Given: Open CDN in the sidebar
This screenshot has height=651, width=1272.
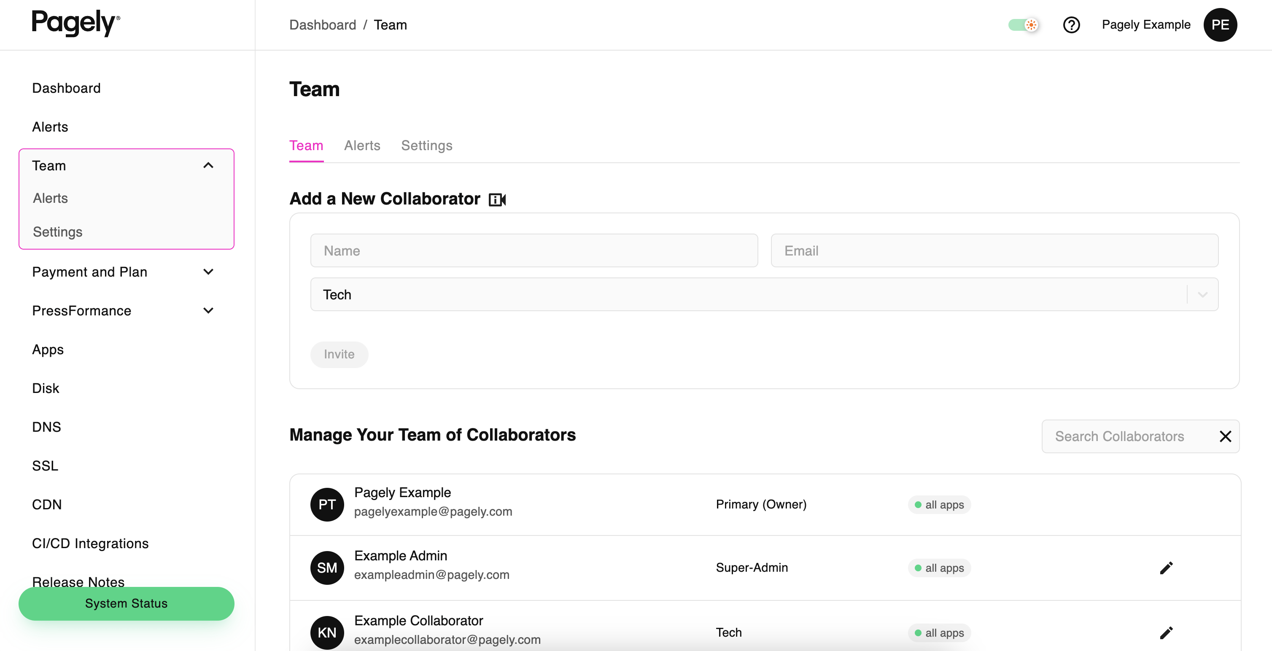Looking at the screenshot, I should coord(47,504).
